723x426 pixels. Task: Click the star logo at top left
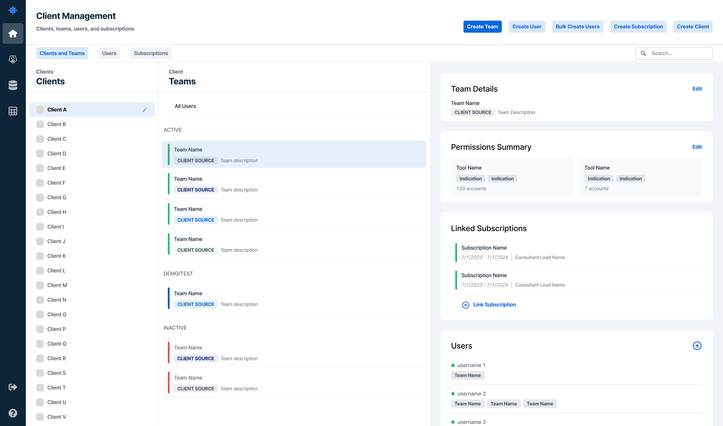coord(13,10)
